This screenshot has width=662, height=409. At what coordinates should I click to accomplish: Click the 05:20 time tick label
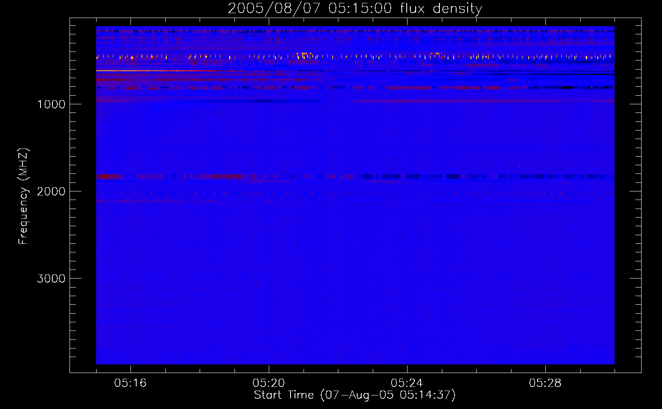(x=268, y=383)
